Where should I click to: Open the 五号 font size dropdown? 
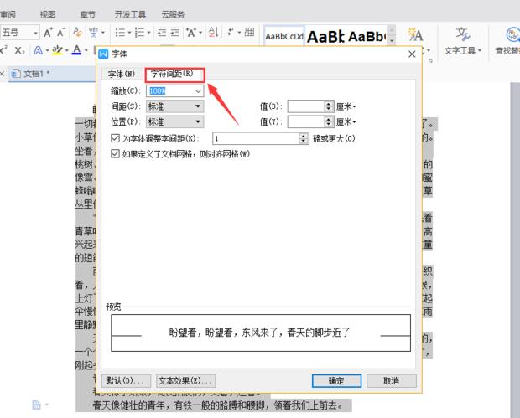tap(35, 33)
